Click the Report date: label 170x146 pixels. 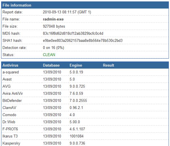[x=13, y=12]
